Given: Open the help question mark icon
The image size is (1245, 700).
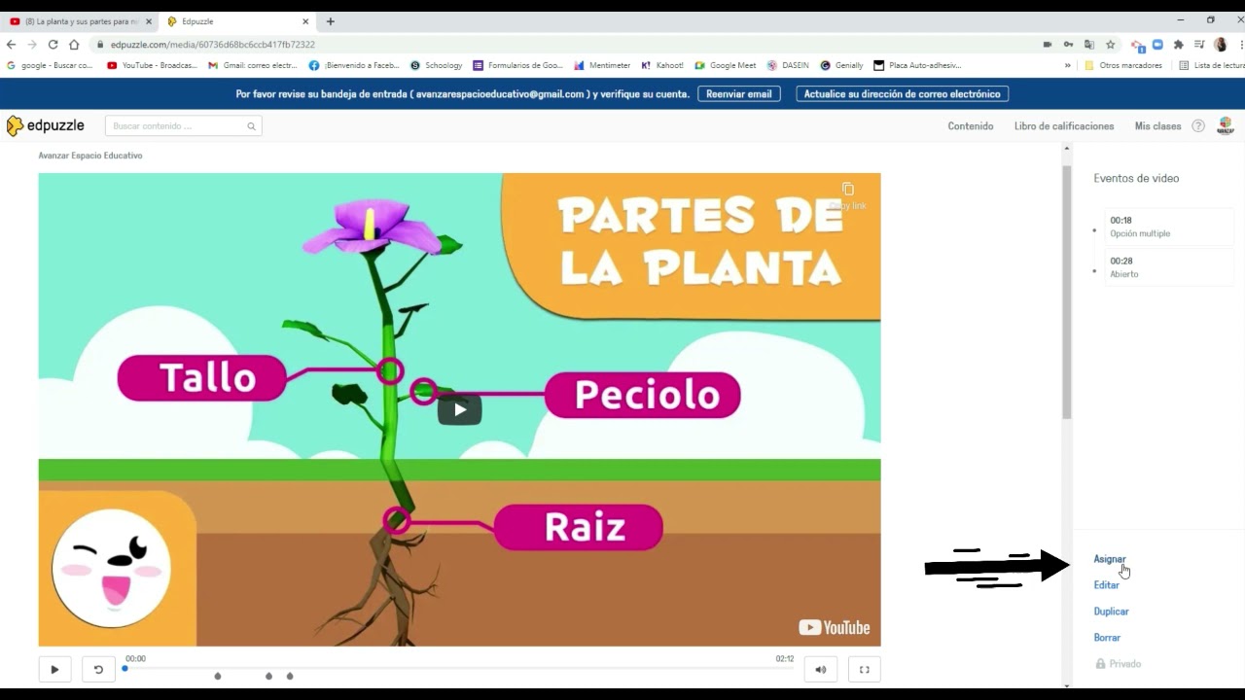Looking at the screenshot, I should click(1198, 126).
